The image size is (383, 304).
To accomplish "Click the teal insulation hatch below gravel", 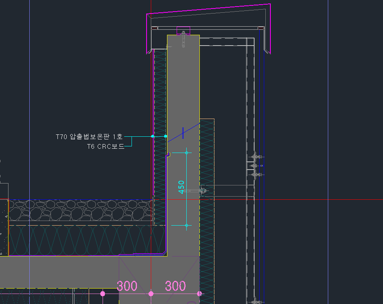I will (x=77, y=240).
